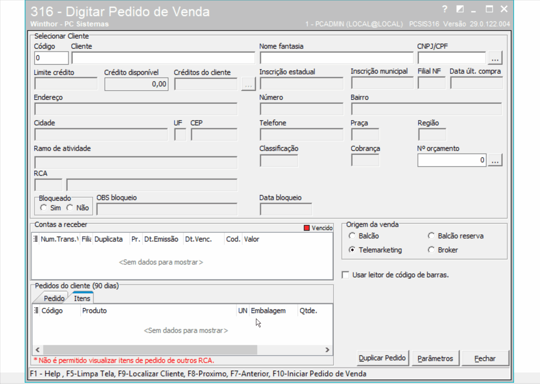Open the Contas a receber grid options icon
Image resolution: width=540 pixels, height=384 pixels.
click(36, 239)
